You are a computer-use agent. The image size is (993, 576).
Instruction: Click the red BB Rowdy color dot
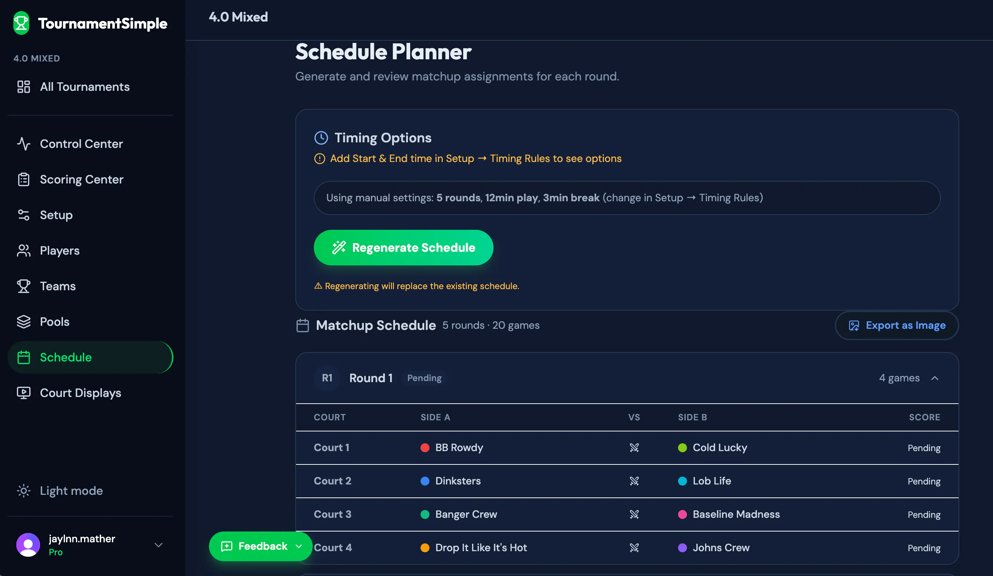425,448
